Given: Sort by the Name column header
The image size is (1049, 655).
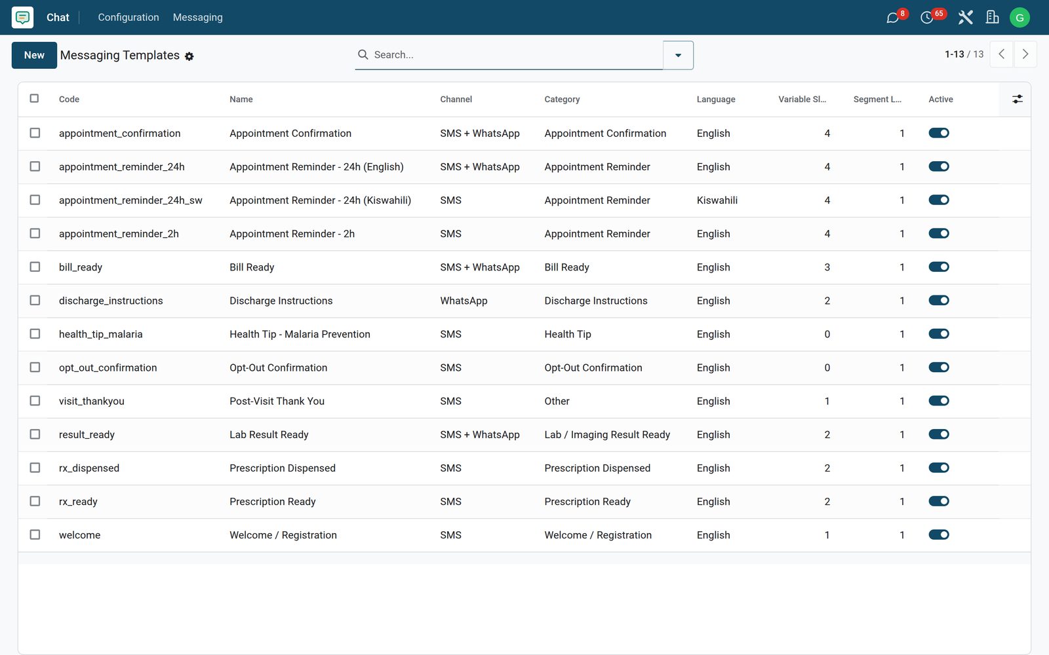Looking at the screenshot, I should click(241, 99).
